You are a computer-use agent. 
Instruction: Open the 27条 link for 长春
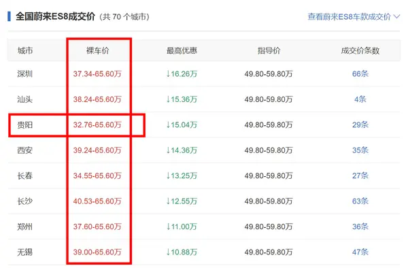click(360, 175)
